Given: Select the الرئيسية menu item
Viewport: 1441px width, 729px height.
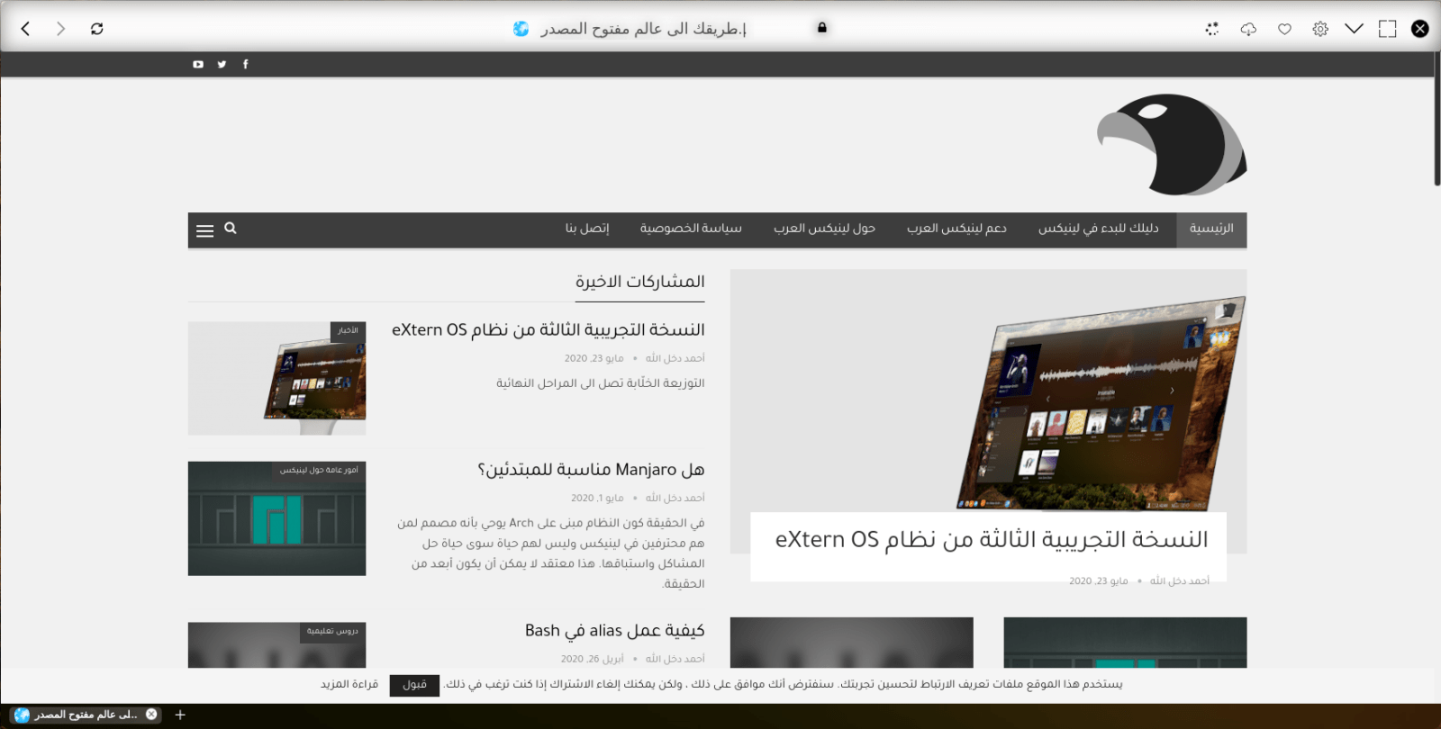Looking at the screenshot, I should [x=1211, y=229].
